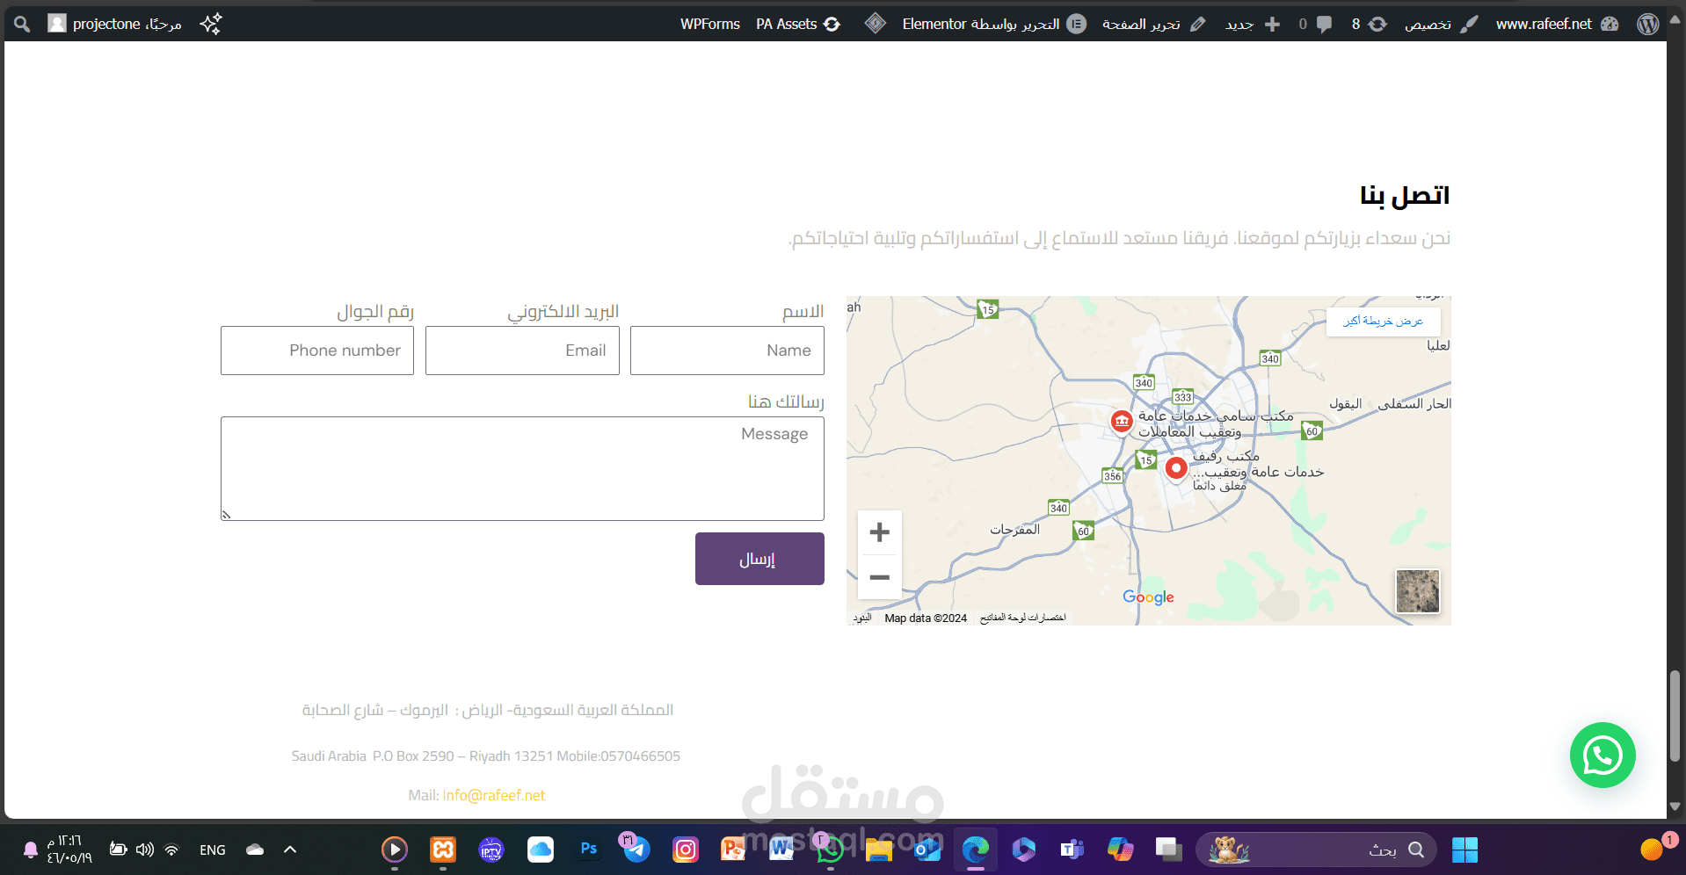Screen dimensions: 1686x875
Task: Open the Google logo on the map
Action: pyautogui.click(x=1148, y=597)
